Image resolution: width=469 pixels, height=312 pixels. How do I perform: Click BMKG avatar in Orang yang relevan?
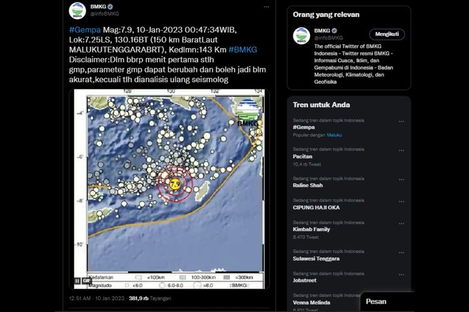tap(301, 35)
